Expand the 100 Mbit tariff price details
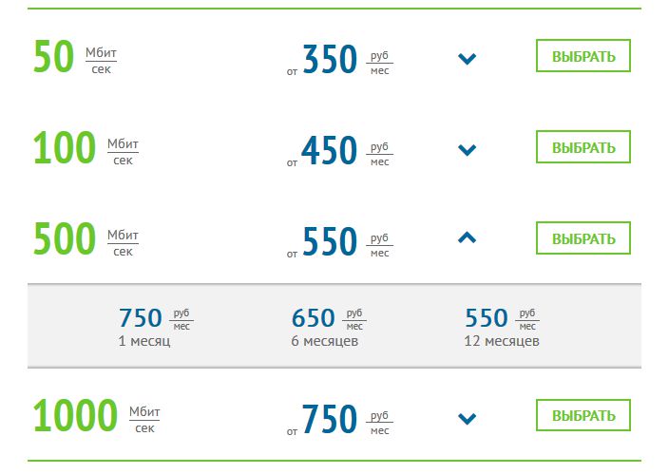Image resolution: width=669 pixels, height=474 pixels. point(467,150)
